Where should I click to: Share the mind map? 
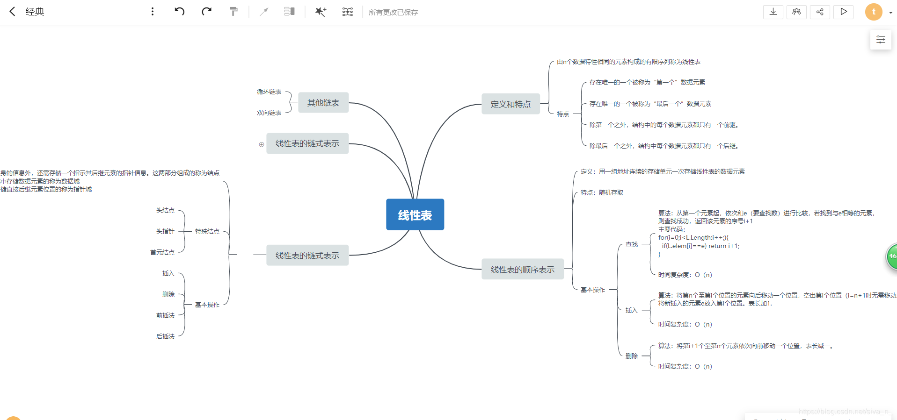820,12
